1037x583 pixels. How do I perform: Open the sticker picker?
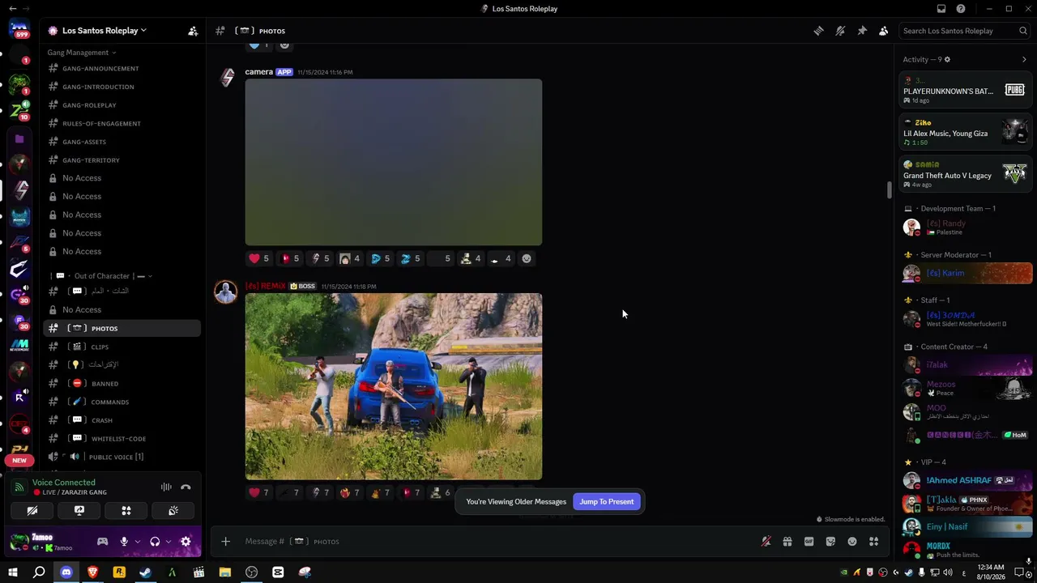pyautogui.click(x=830, y=542)
